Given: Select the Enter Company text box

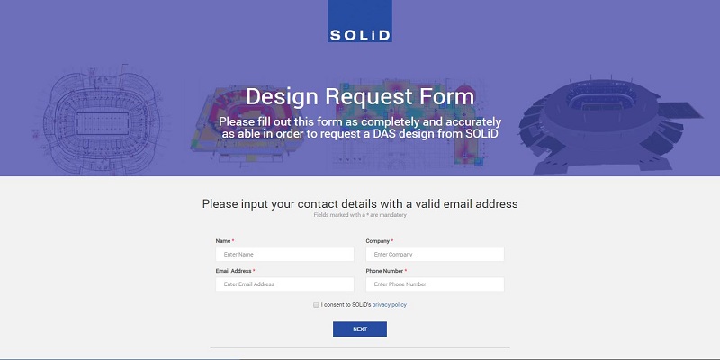Looking at the screenshot, I should (435, 255).
